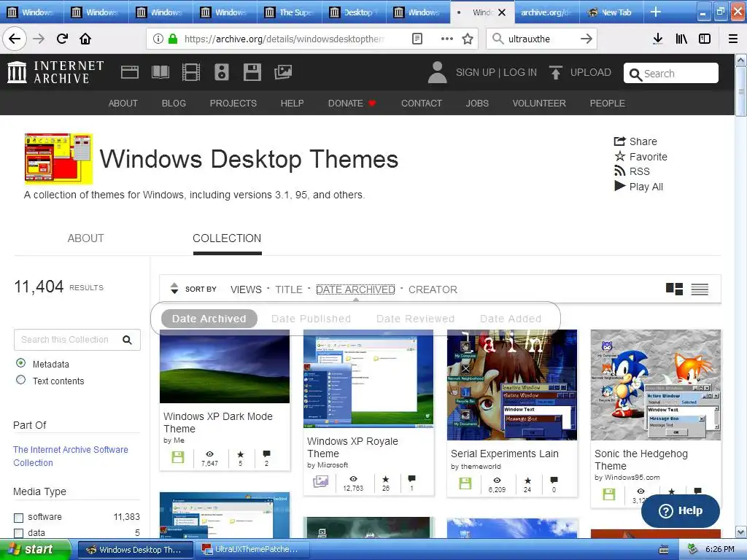Image resolution: width=747 pixels, height=560 pixels.
Task: Open the Firefox hamburger menu
Action: 733,39
